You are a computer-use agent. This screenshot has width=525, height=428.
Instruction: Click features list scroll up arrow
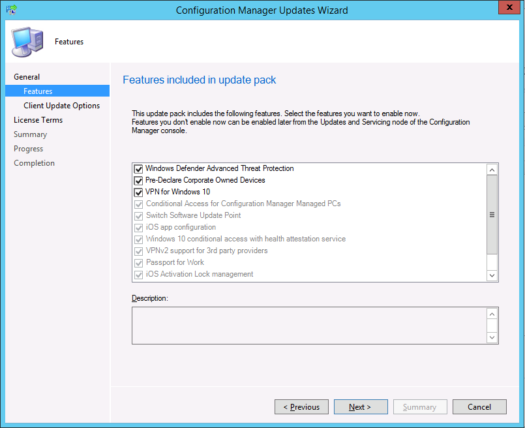[492, 170]
